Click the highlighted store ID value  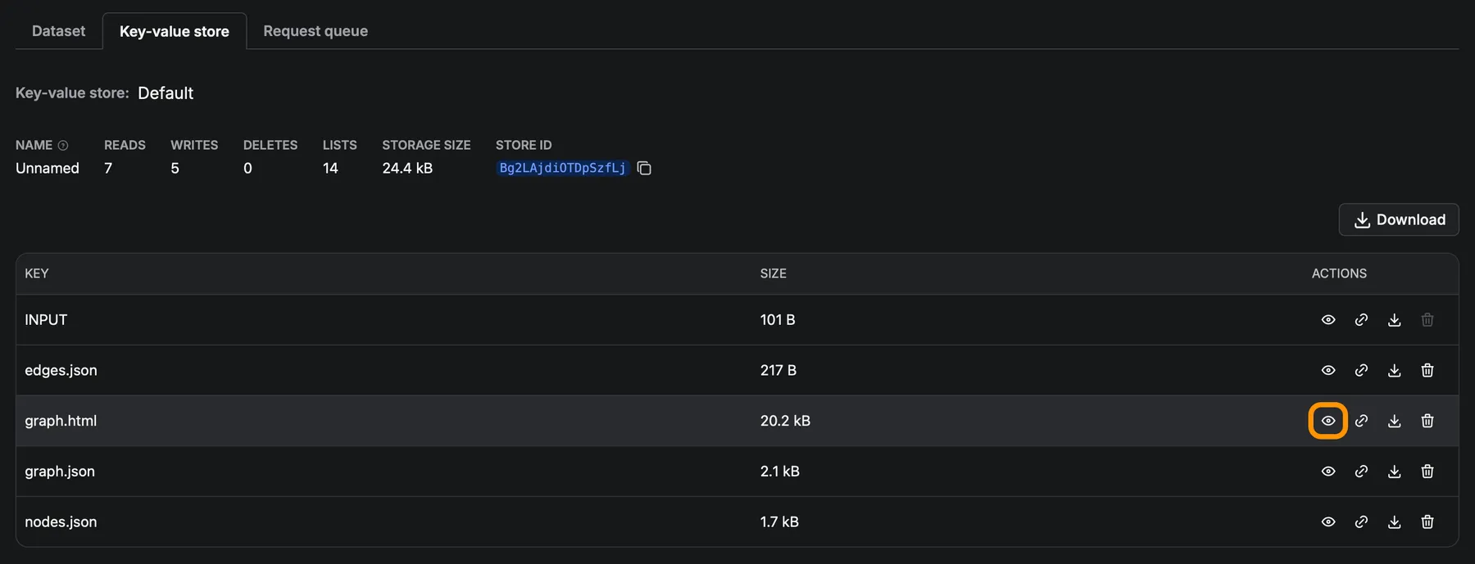[562, 168]
